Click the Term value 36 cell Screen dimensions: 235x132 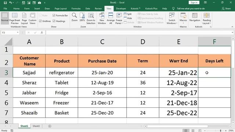(143, 82)
